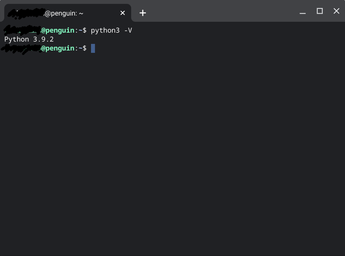This screenshot has width=345, height=256.
Task: Click the redacted username on the first prompt
Action: point(22,30)
